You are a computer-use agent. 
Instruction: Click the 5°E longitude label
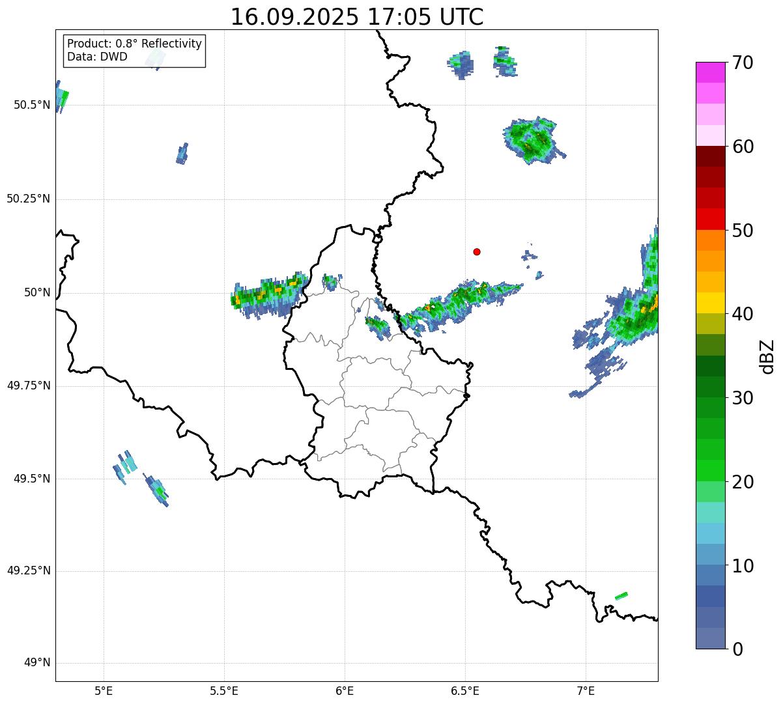(x=104, y=690)
